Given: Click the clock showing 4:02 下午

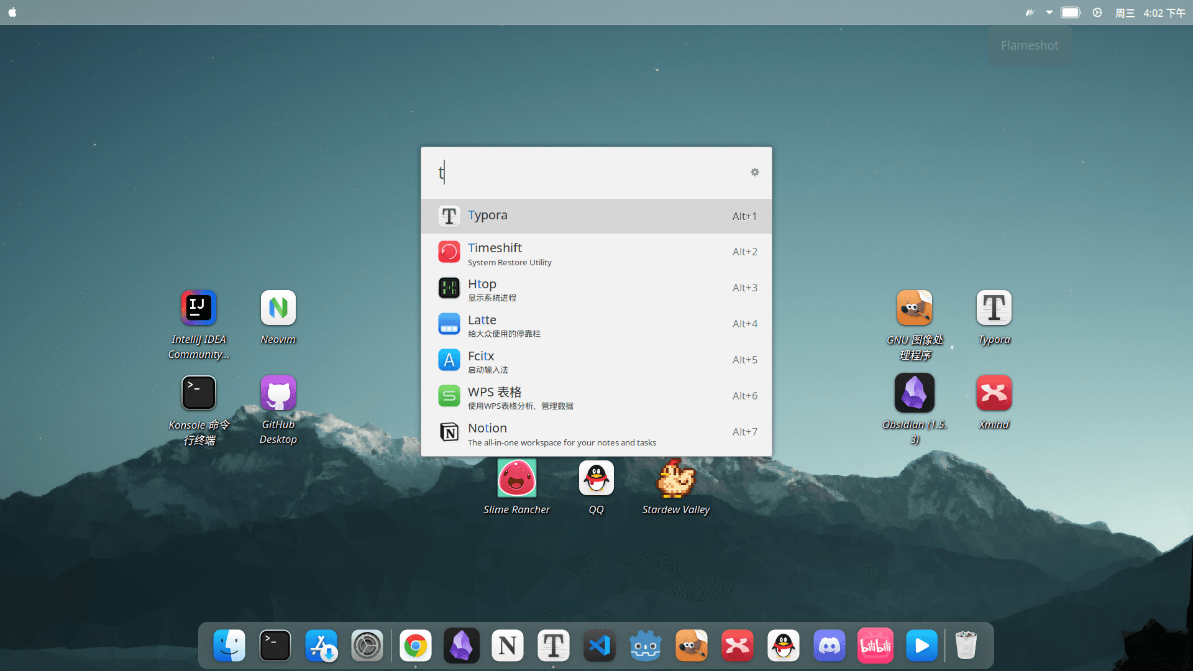Looking at the screenshot, I should point(1164,13).
